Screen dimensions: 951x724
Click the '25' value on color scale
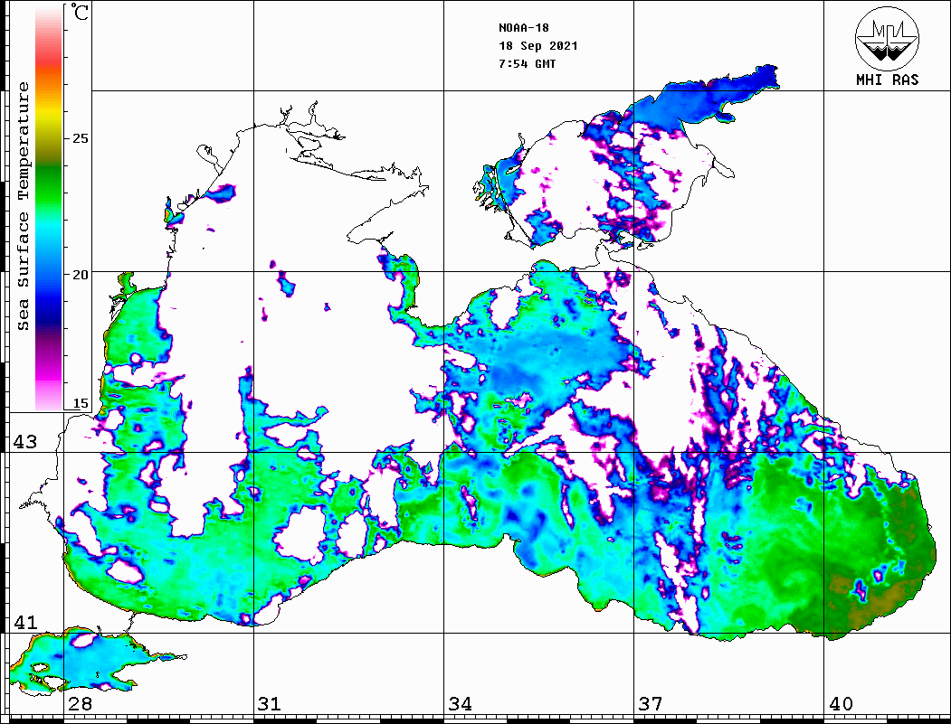[80, 138]
